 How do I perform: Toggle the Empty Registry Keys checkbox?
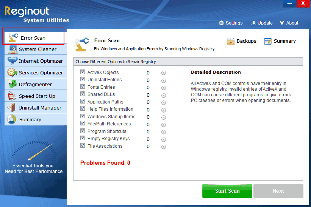pyautogui.click(x=83, y=138)
